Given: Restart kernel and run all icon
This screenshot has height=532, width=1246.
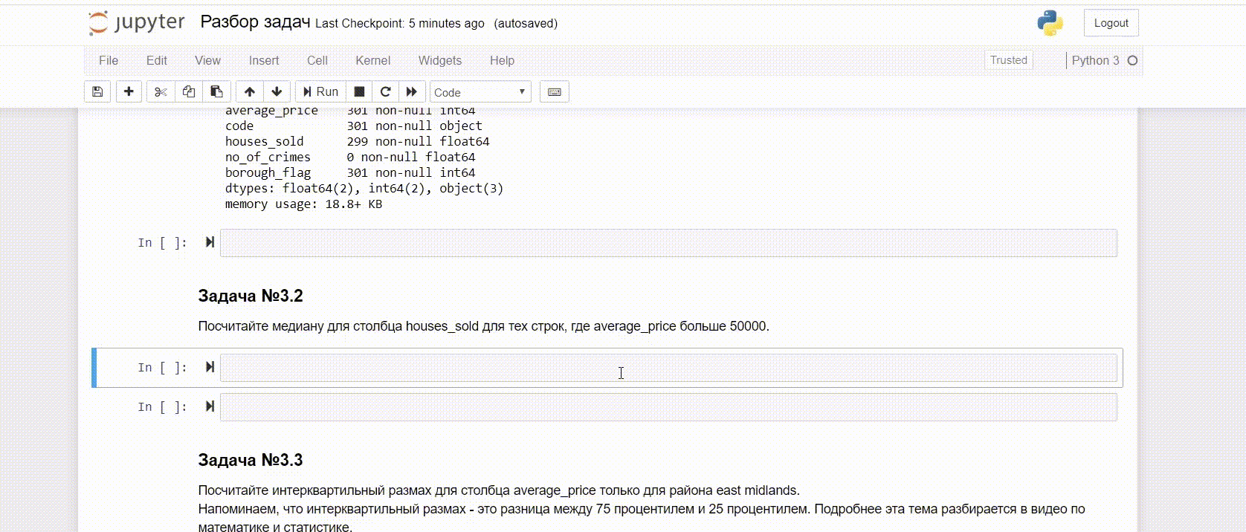Looking at the screenshot, I should (x=411, y=91).
